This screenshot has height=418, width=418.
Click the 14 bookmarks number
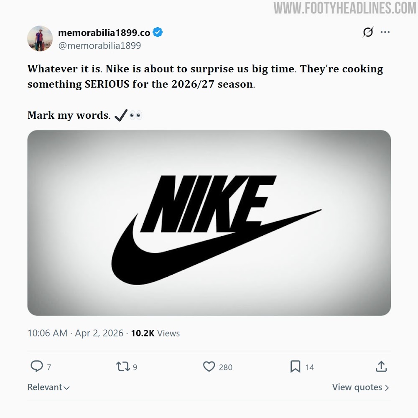[309, 367]
